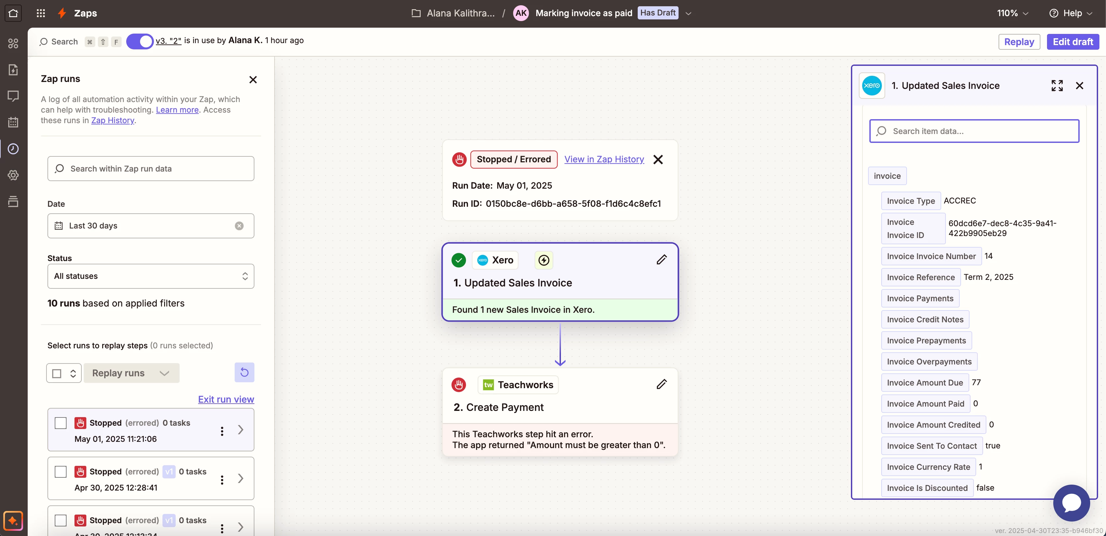Toggle the Zap on/off switch
1106x536 pixels.
pos(140,41)
